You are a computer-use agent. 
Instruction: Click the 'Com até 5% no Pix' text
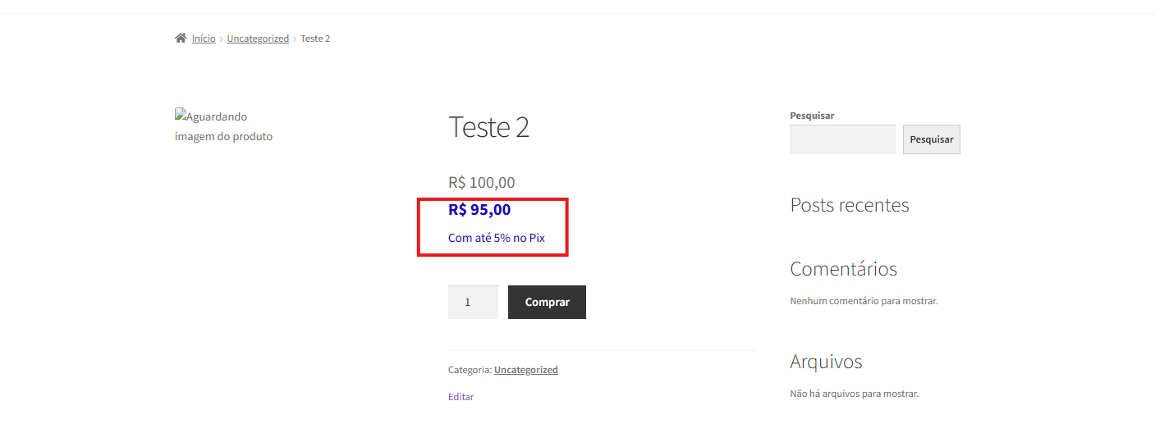click(x=497, y=238)
